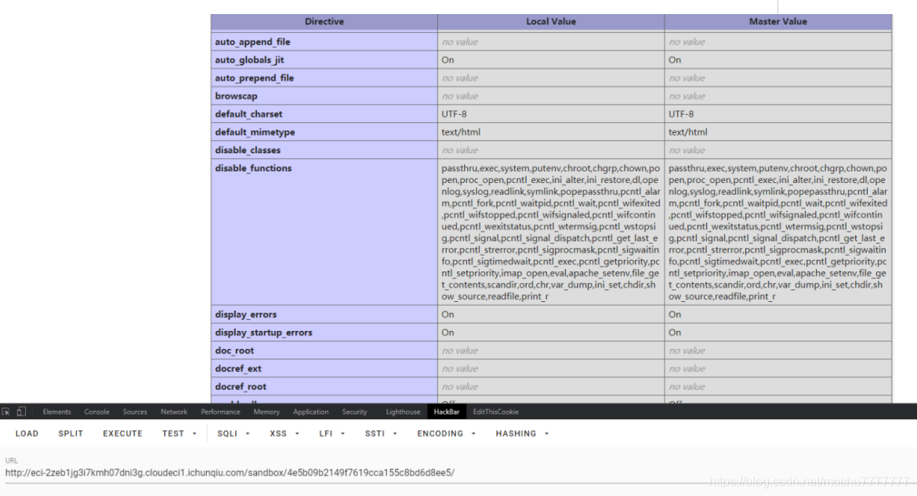Expand the SQLI dropdown menu

(x=234, y=433)
